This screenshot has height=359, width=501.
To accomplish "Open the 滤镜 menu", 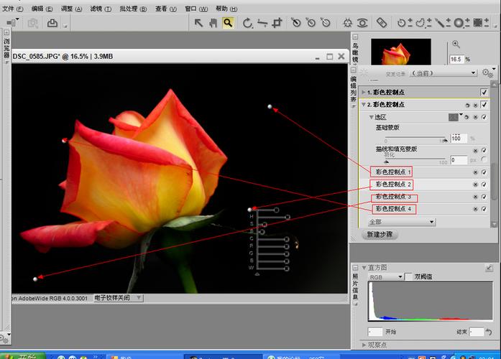I will pos(101,9).
